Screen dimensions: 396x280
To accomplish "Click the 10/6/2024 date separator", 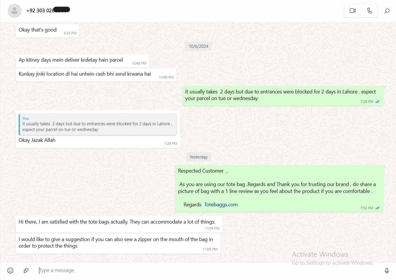I will coord(198,46).
